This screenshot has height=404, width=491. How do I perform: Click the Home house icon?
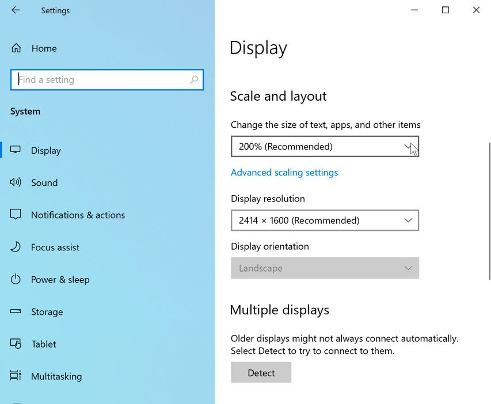[16, 48]
